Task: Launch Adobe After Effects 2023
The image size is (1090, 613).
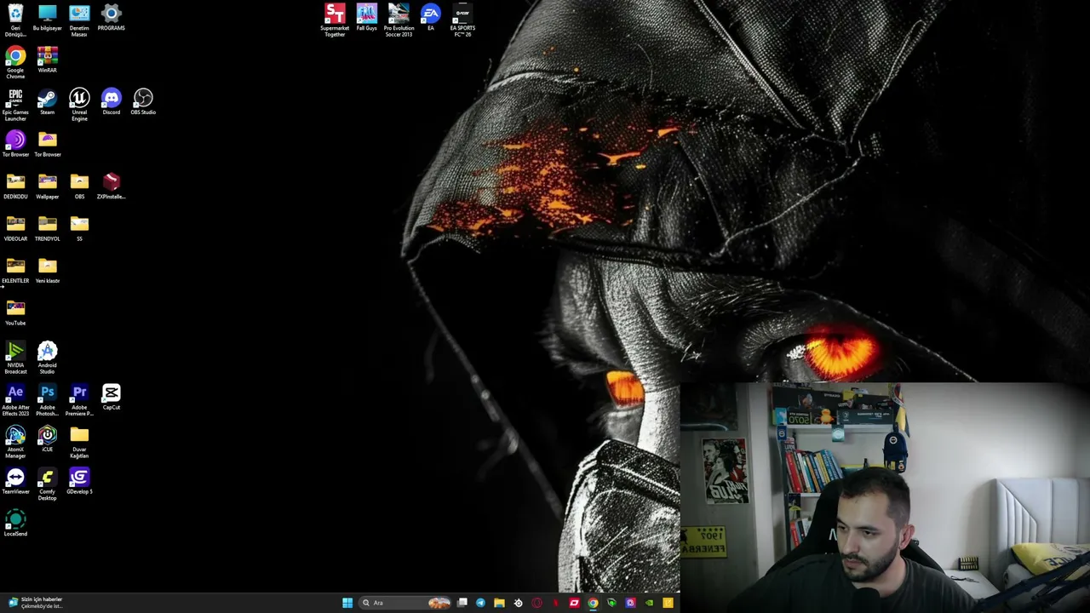Action: coord(15,400)
